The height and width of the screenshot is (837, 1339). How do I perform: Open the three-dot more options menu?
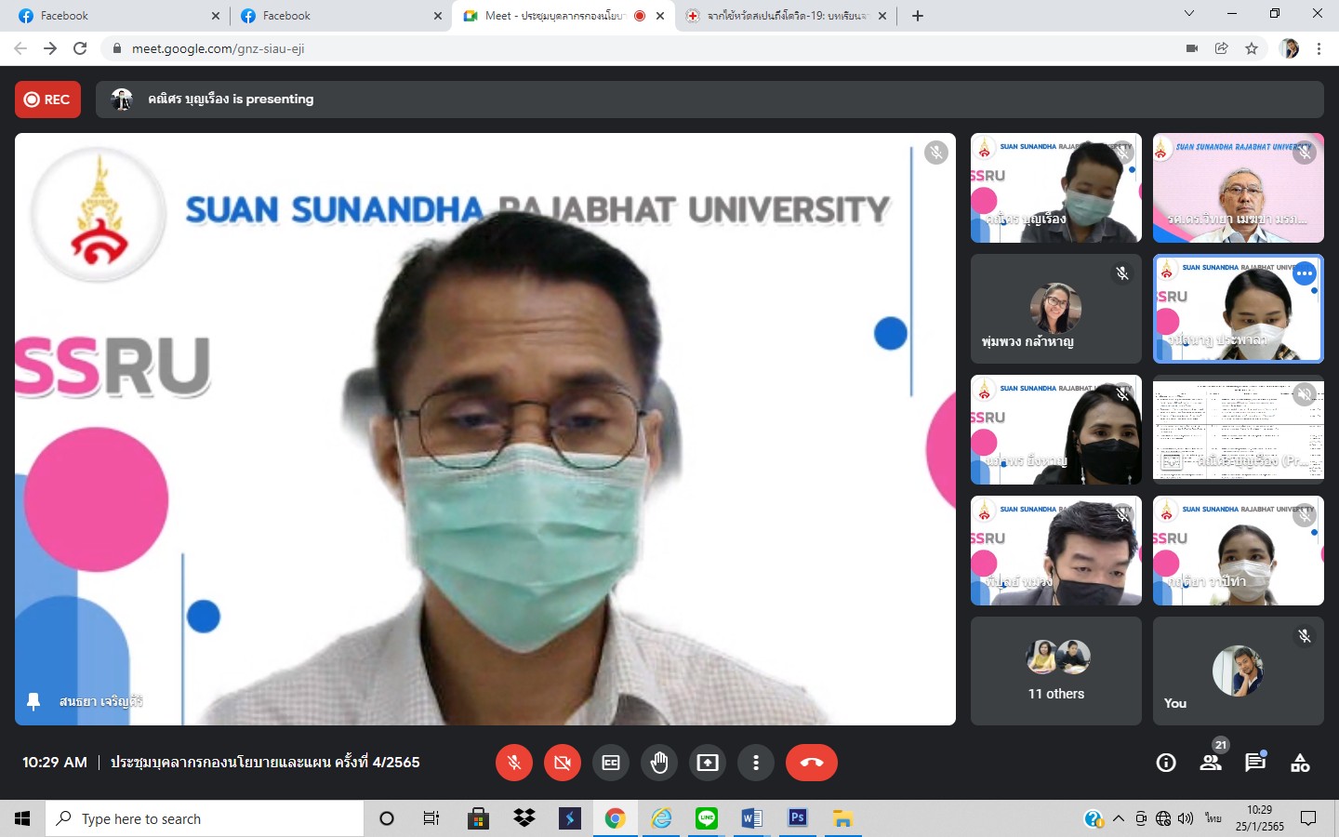756,763
